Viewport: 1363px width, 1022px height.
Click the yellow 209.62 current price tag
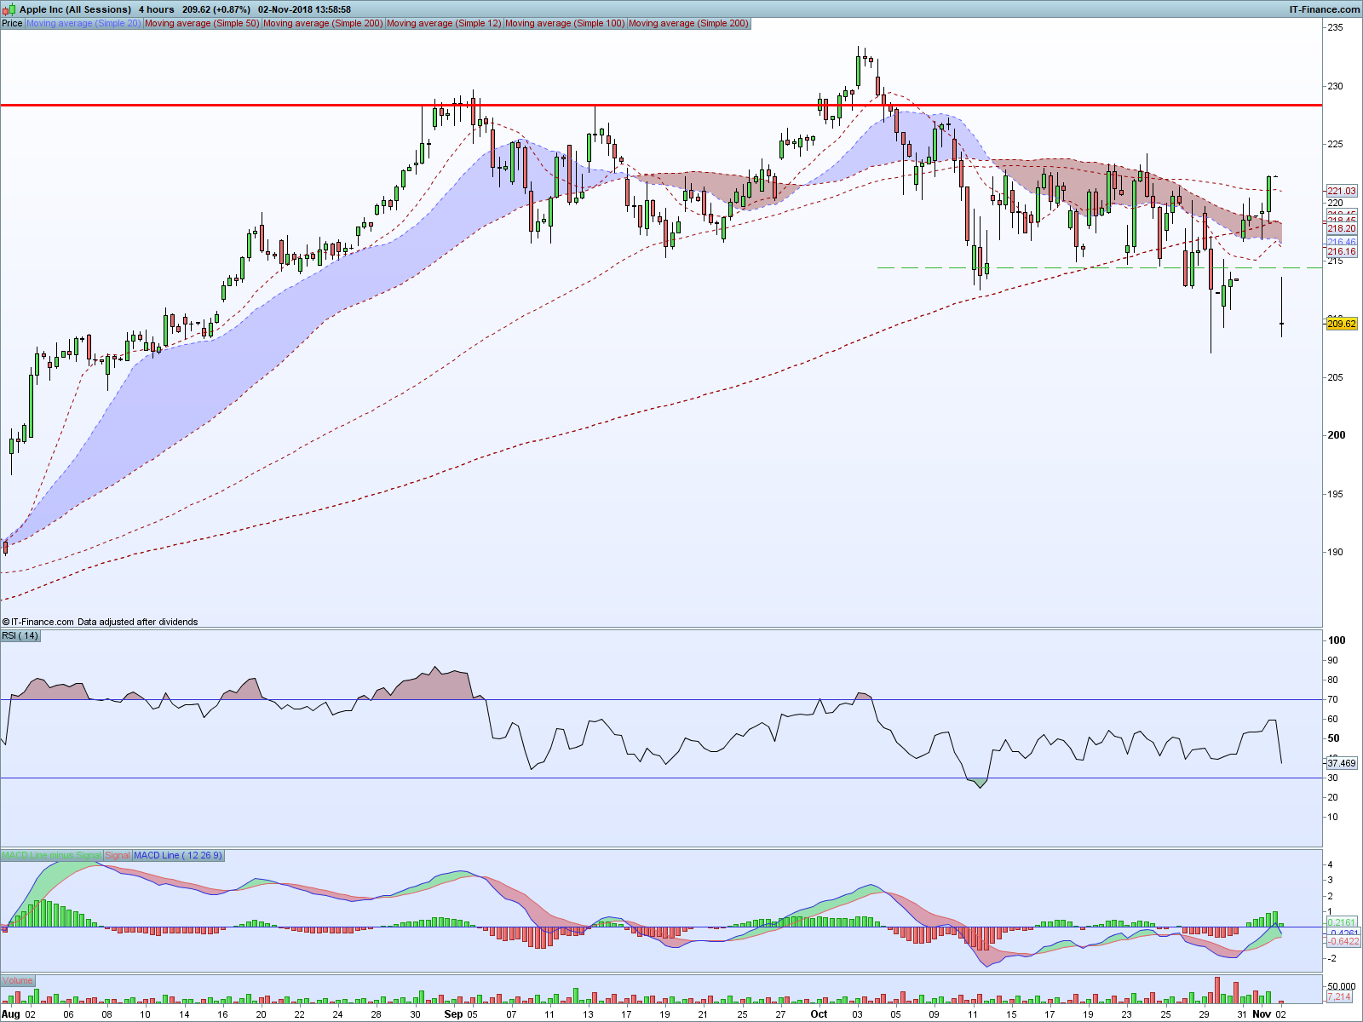click(1342, 324)
